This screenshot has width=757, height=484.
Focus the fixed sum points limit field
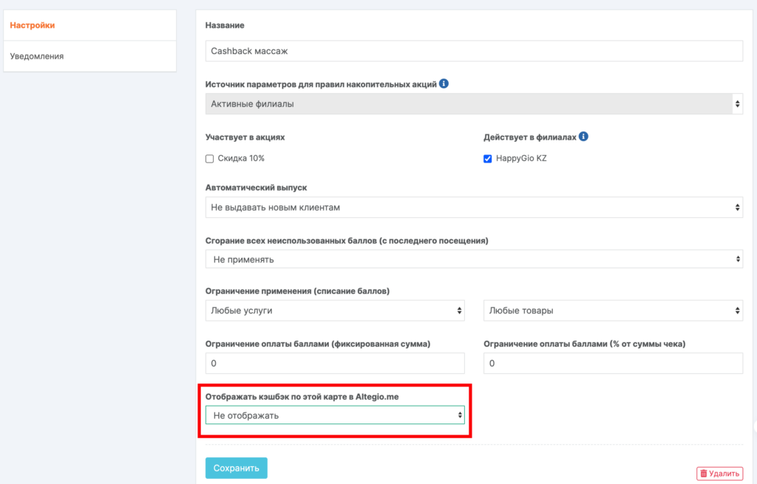pos(335,364)
